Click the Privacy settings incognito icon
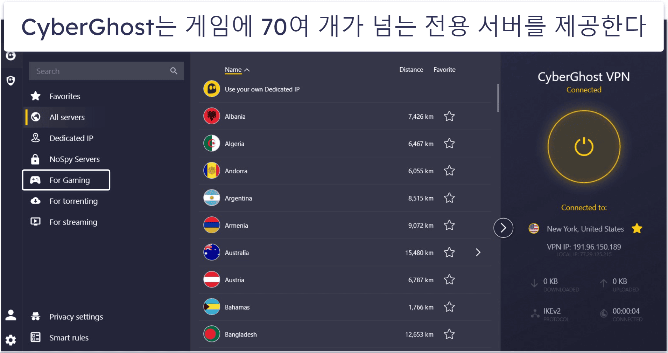Screen dimensions: 668x353 (x=36, y=316)
